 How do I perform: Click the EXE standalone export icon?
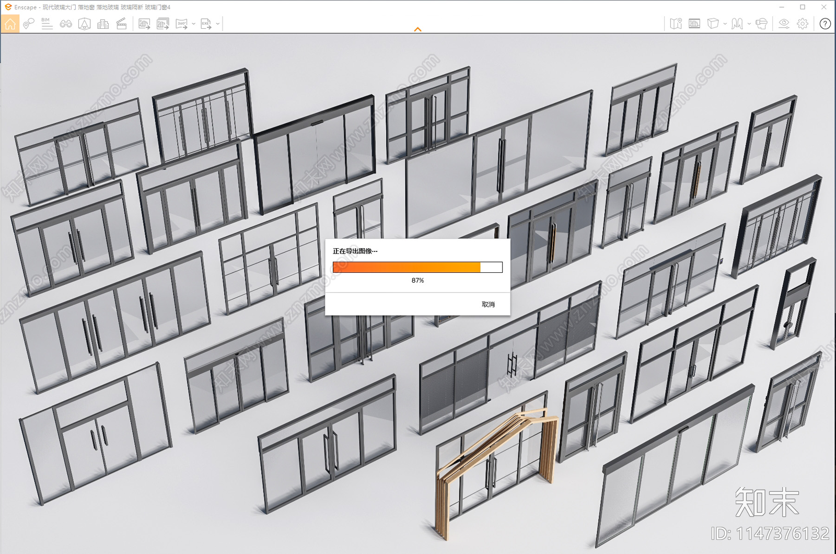click(206, 24)
